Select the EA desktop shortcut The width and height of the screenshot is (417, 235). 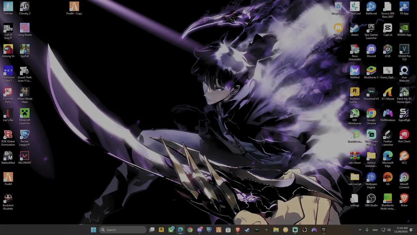(x=388, y=179)
